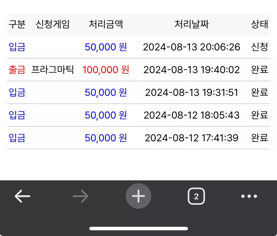Click the date 2024-08-12 18:05:43
The height and width of the screenshot is (236, 277).
tap(192, 115)
